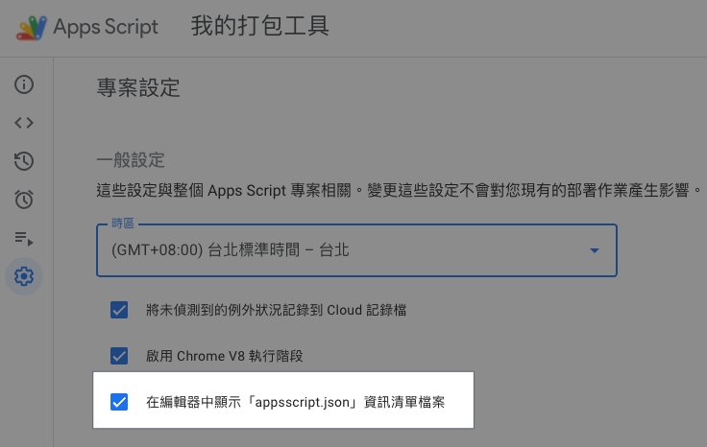Click the 在編輯器中顯示「appsscript.json」資訊清單檔案 label text
The width and height of the screenshot is (707, 447).
(295, 402)
